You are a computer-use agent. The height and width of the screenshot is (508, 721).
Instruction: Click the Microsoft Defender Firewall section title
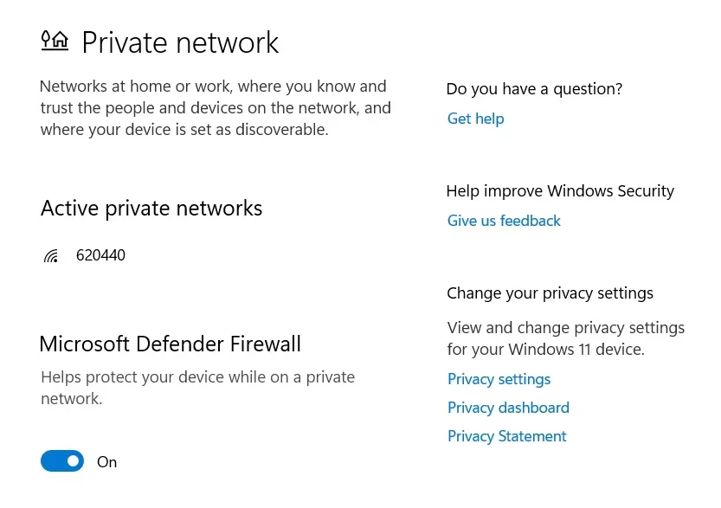pyautogui.click(x=170, y=344)
